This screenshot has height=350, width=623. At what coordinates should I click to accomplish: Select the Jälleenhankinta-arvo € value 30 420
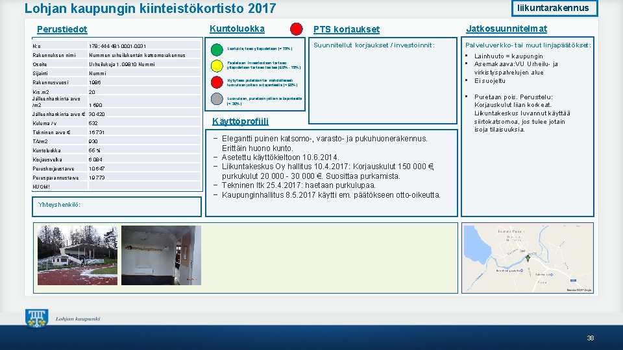pyautogui.click(x=97, y=114)
